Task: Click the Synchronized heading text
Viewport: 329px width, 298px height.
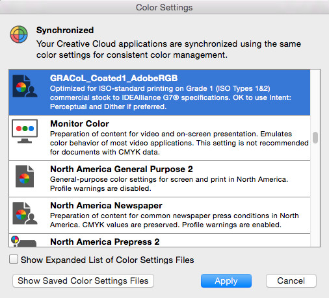Action: (65, 30)
